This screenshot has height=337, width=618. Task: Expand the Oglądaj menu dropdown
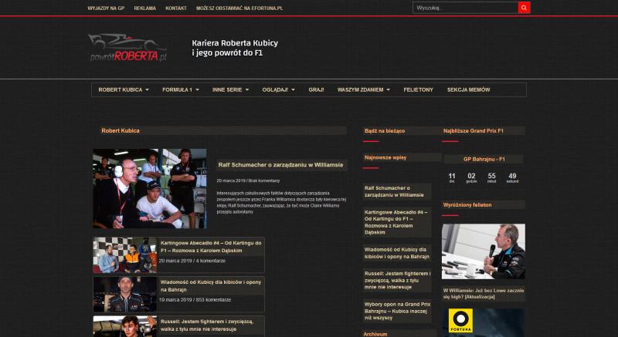click(278, 89)
